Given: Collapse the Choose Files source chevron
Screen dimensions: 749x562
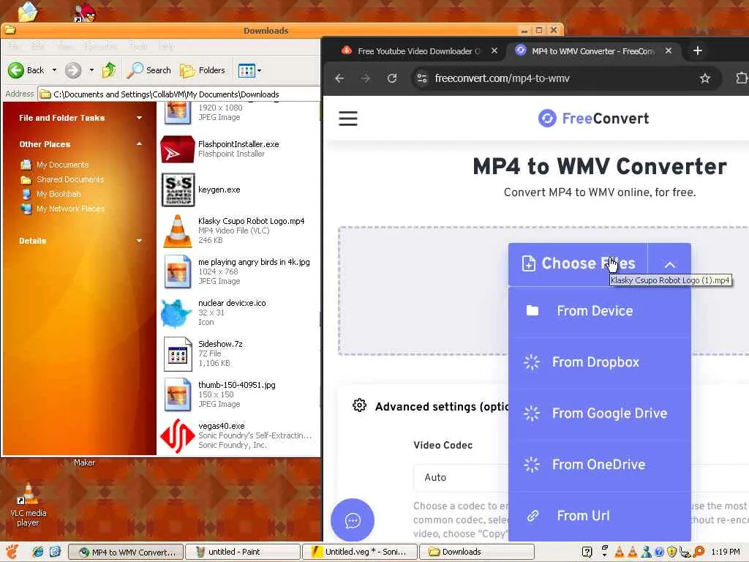Looking at the screenshot, I should click(670, 265).
